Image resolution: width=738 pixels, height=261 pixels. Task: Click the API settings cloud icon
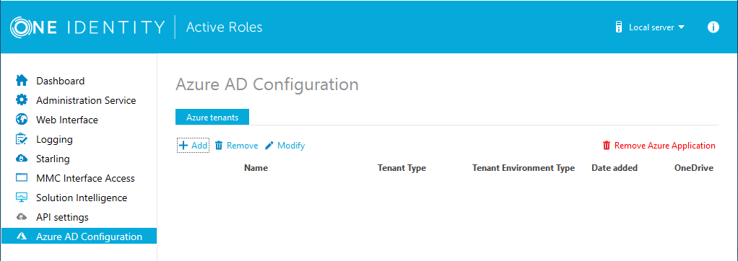22,217
